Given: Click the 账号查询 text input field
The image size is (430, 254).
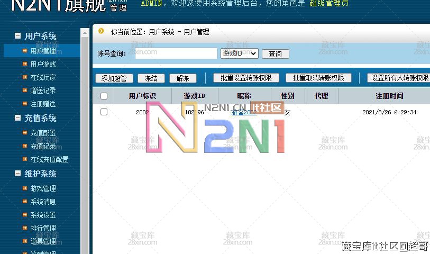Looking at the screenshot, I should [x=176, y=53].
